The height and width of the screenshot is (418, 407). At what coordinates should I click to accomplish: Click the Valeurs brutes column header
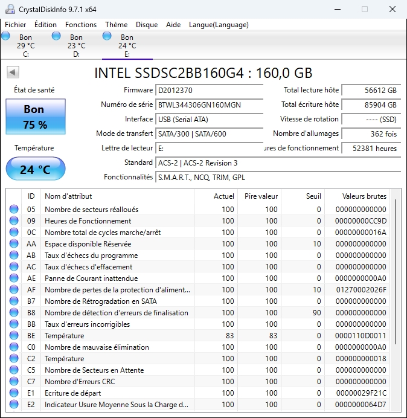(364, 196)
